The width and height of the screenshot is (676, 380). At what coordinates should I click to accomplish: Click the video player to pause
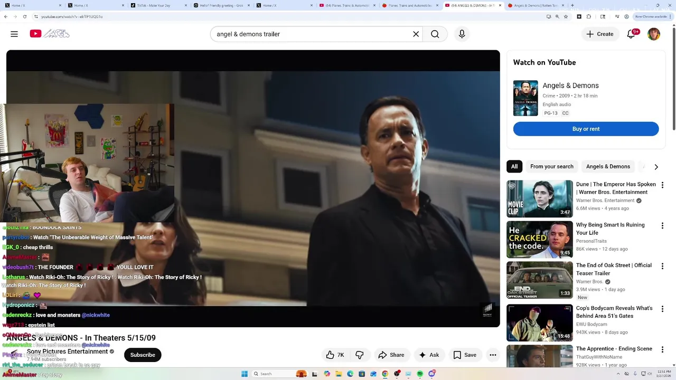(x=253, y=188)
